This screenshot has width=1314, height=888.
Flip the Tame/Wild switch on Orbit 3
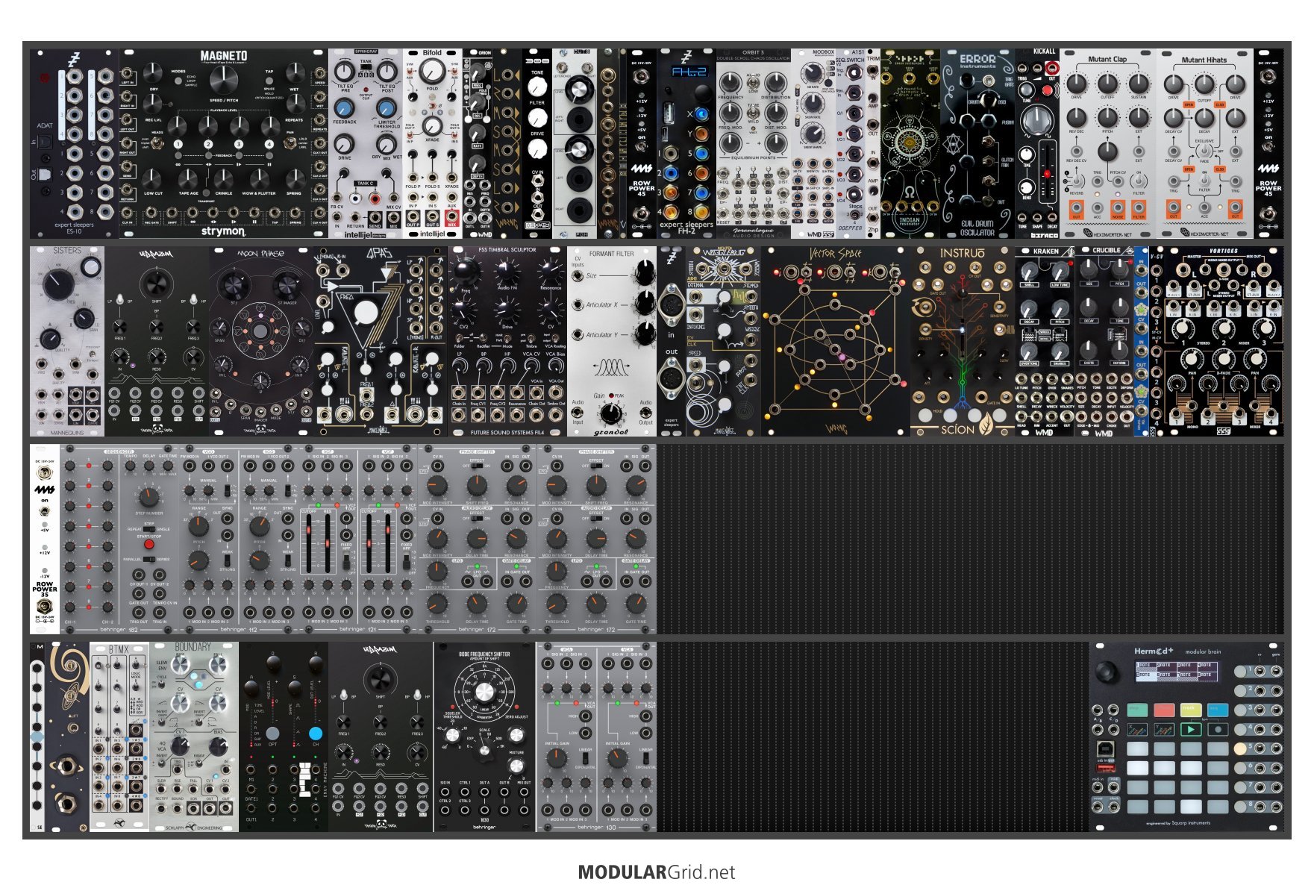click(x=754, y=112)
